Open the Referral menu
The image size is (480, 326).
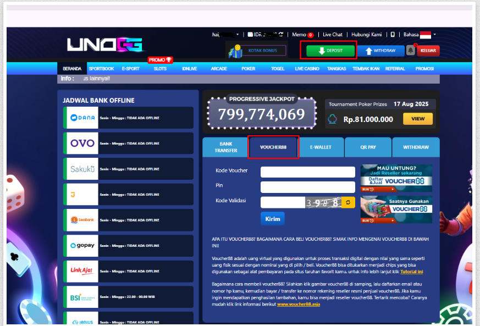click(395, 69)
